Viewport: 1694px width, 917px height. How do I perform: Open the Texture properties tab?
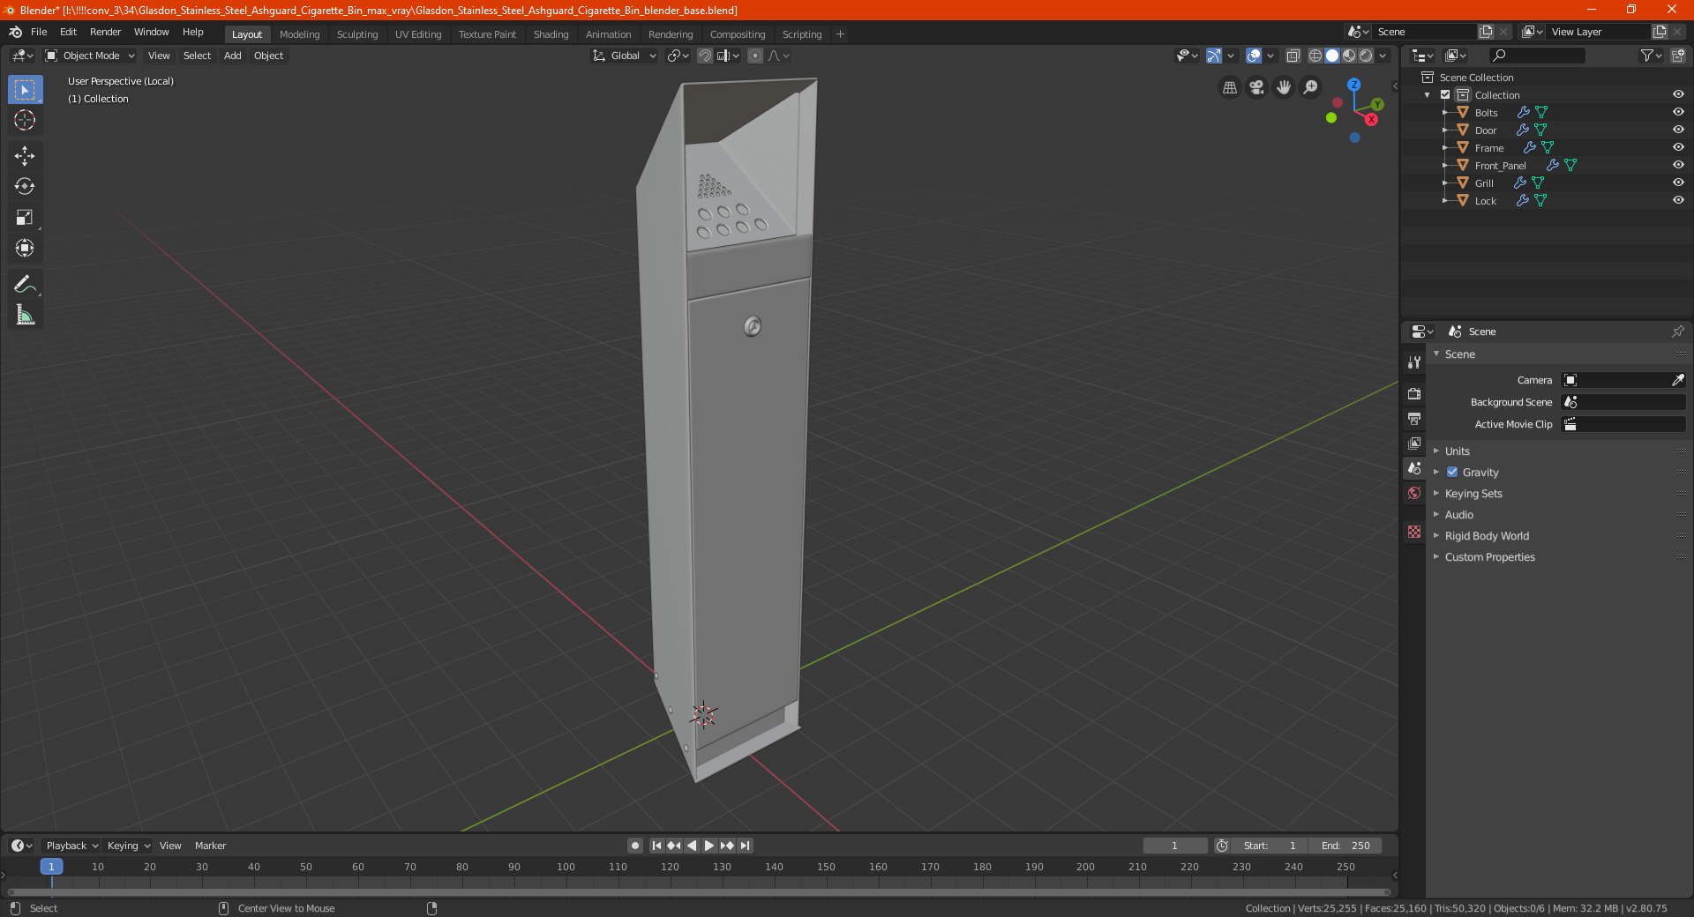(x=1414, y=532)
